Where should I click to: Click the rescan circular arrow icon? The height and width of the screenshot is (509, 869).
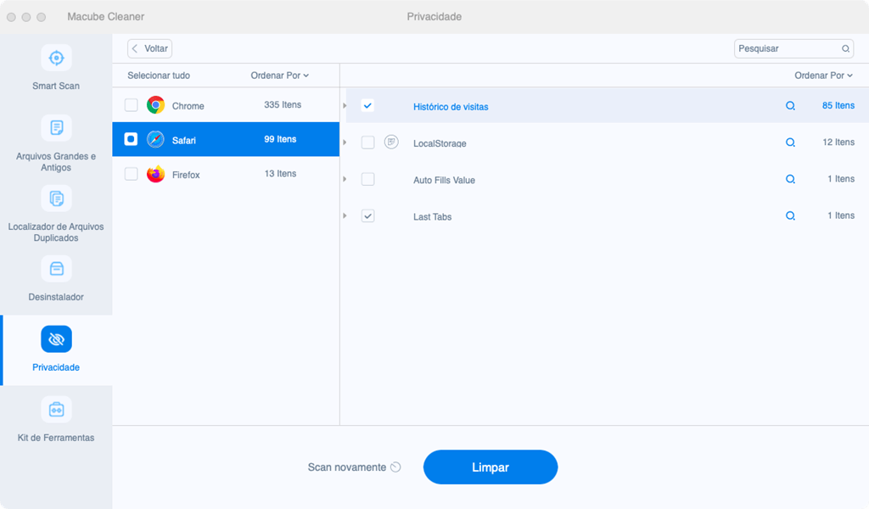395,467
